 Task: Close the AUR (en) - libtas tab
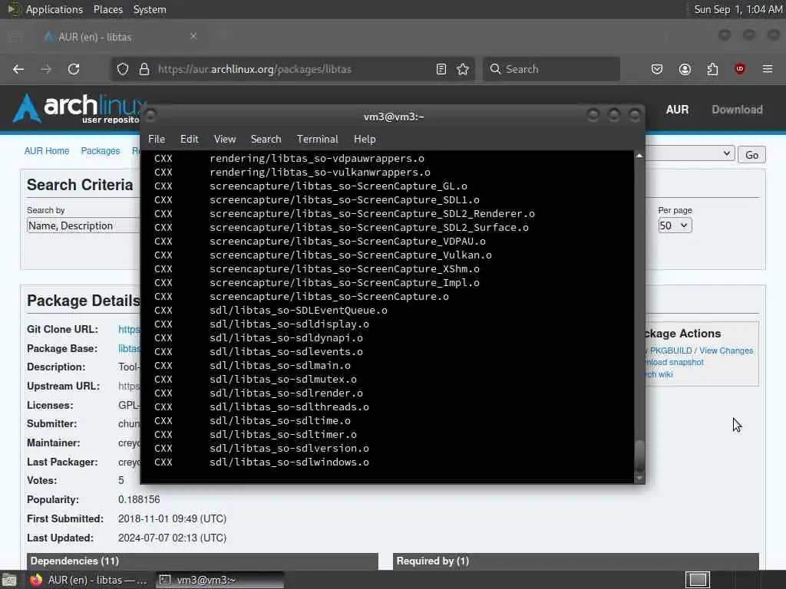tap(193, 36)
